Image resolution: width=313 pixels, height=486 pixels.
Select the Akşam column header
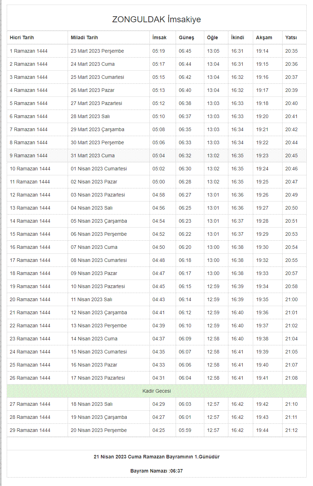(264, 37)
